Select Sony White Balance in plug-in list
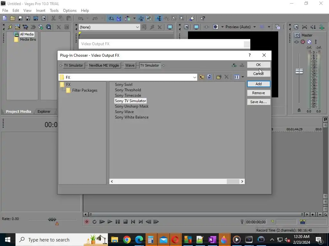Image resolution: width=329 pixels, height=246 pixels. (x=131, y=117)
